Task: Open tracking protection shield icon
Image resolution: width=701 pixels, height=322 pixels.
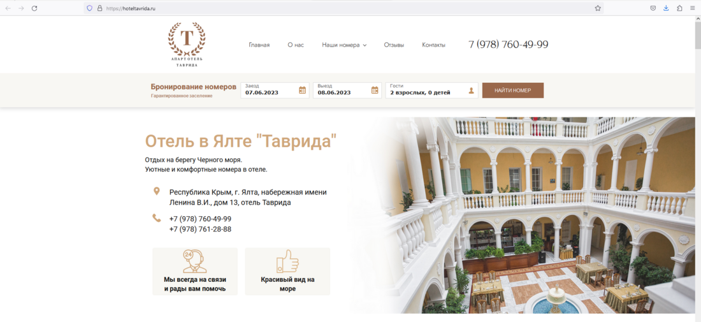Action: tap(89, 8)
